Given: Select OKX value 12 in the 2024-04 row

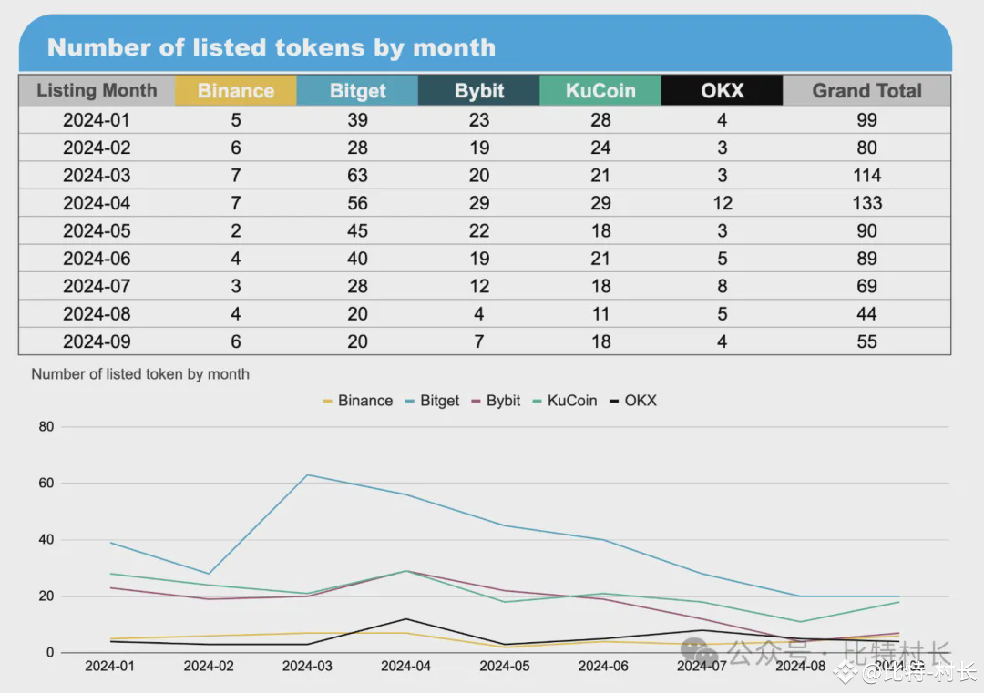Looking at the screenshot, I should [x=723, y=202].
